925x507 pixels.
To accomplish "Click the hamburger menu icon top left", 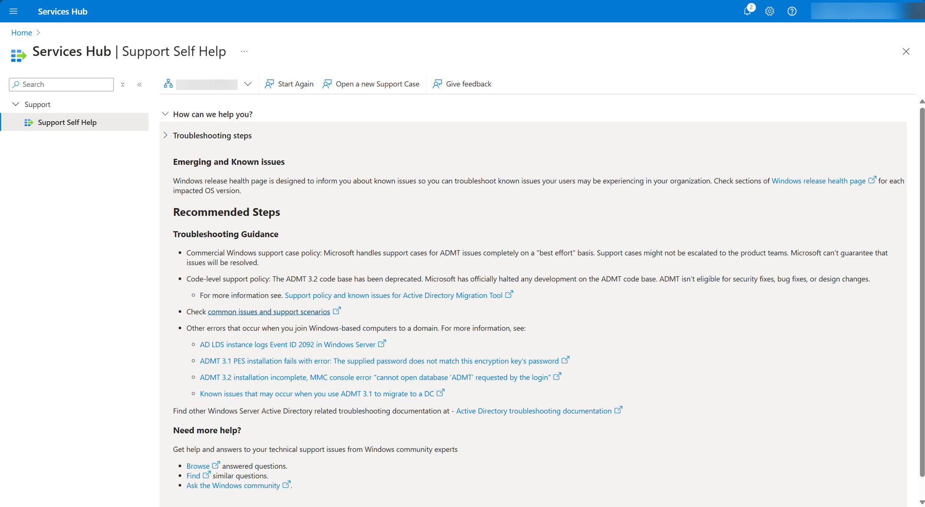I will [x=13, y=10].
